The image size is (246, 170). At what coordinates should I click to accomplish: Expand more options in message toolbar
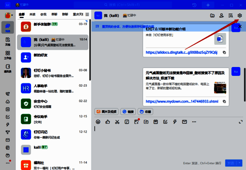194,122
